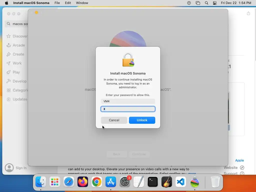Screen dimensions: 256x192
Task: Open Visual Studio Code from the Dock
Action: pos(181,182)
